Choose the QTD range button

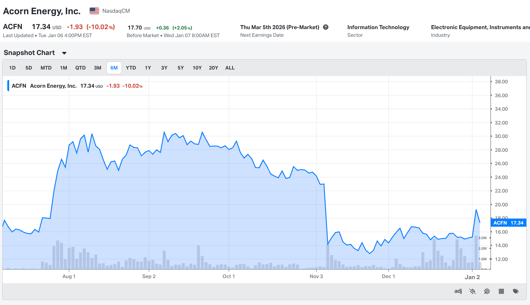(80, 68)
